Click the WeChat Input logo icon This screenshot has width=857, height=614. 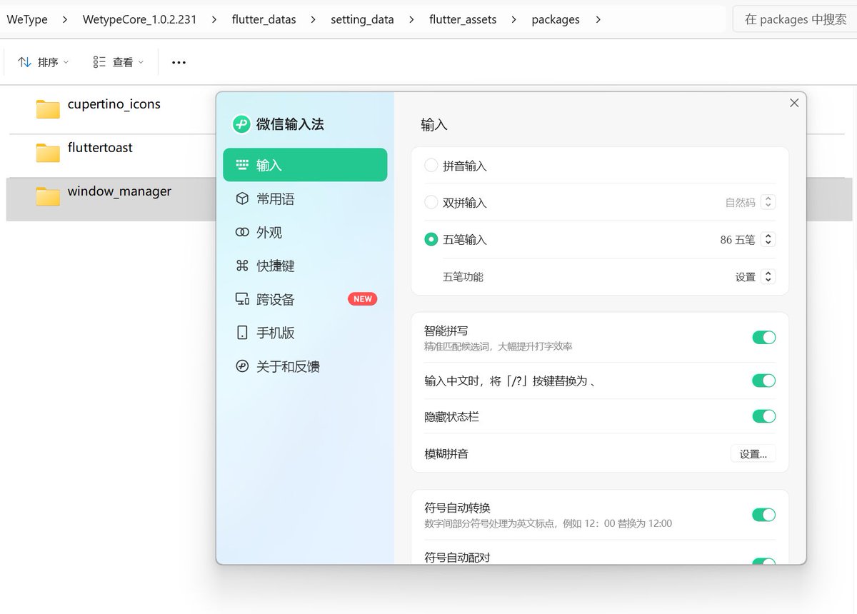click(241, 124)
